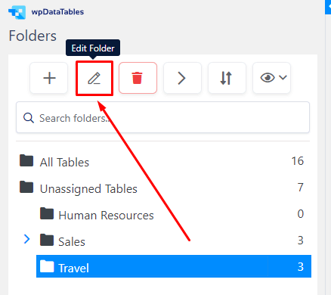
Task: Click the All Tables folder icon
Action: click(26, 160)
